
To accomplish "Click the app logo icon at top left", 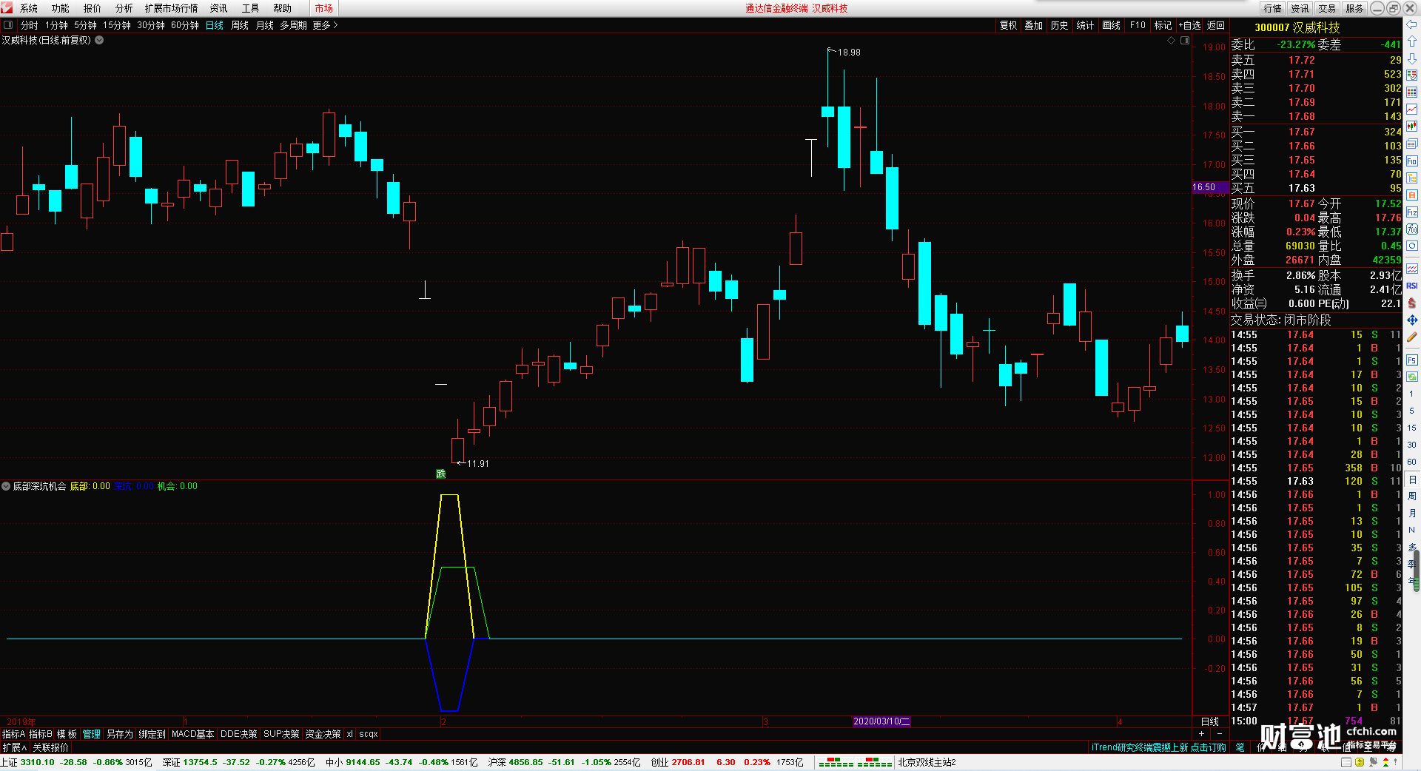I will pyautogui.click(x=7, y=7).
